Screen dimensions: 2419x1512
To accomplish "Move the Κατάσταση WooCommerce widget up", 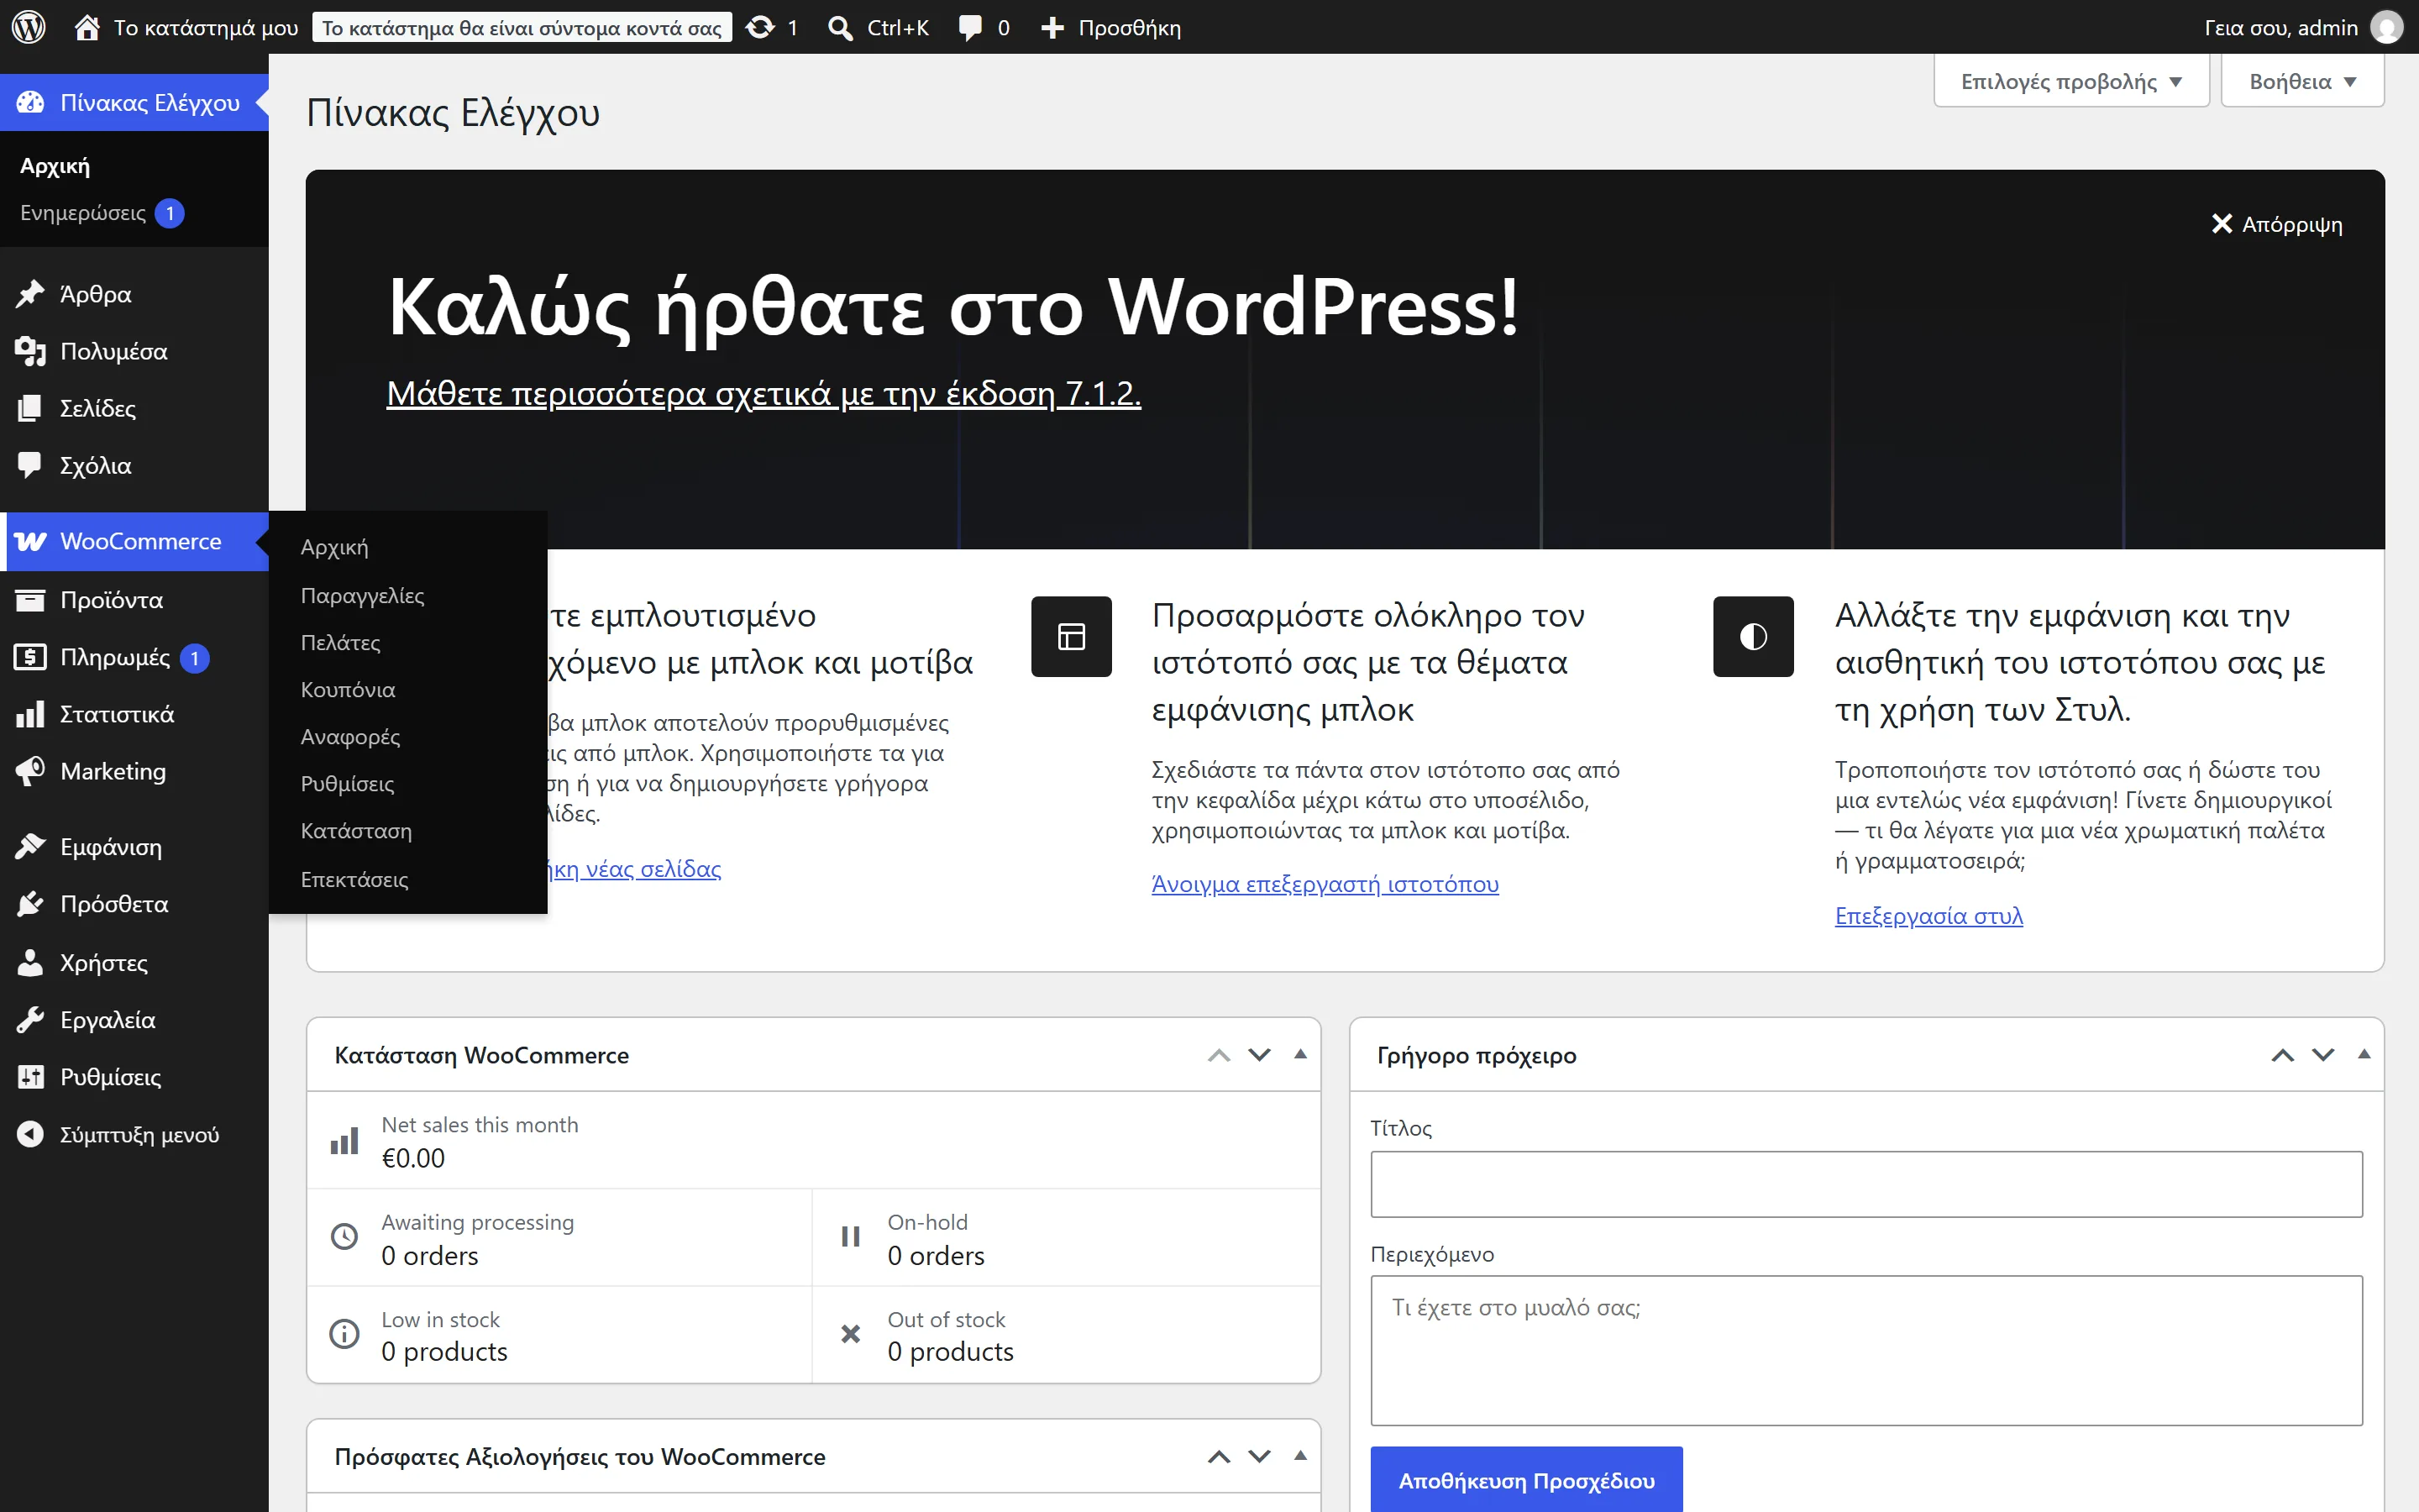I will click(x=1219, y=1055).
